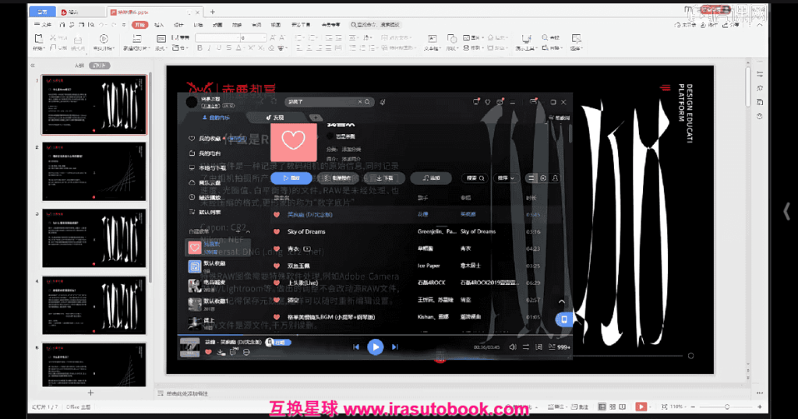Image resolution: width=798 pixels, height=419 pixels.
Task: Open song recognition microphone icon
Action: (x=383, y=102)
